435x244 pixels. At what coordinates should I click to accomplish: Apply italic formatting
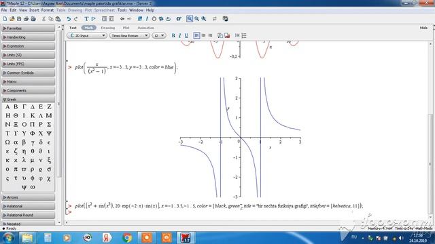click(179, 36)
